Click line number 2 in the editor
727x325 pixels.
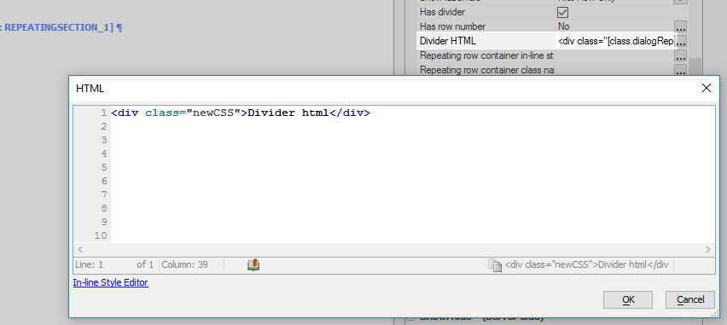pos(103,126)
